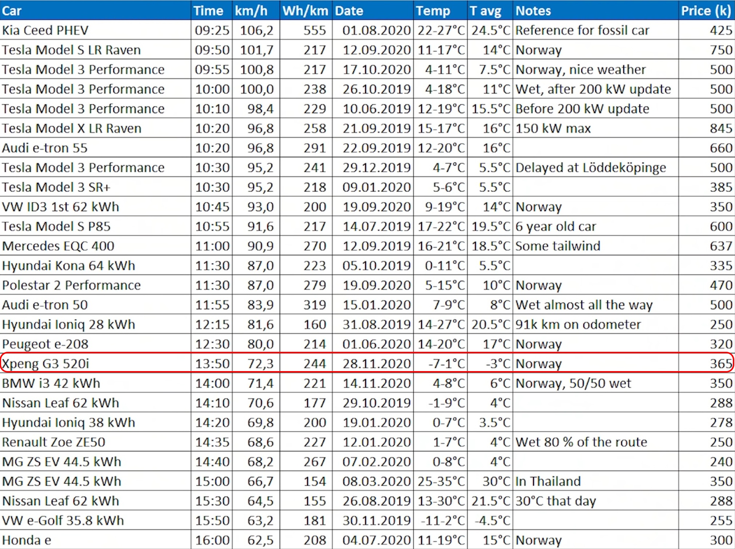
Task: Click the 28.11.2020 date cell
Action: (373, 363)
